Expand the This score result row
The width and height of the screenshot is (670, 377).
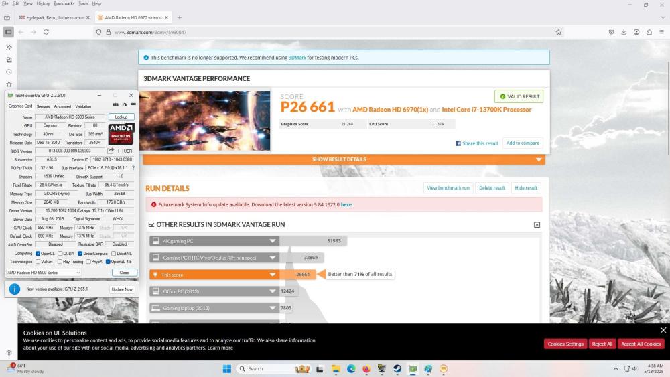point(214,275)
